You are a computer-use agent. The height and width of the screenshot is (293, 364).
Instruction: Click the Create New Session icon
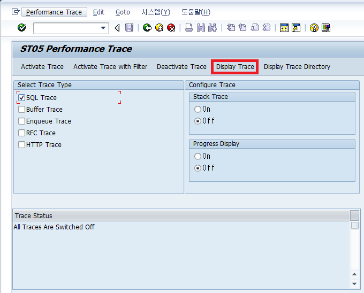tap(284, 28)
